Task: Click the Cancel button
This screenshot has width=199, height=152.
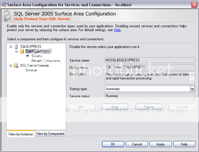Action: pos(137,144)
